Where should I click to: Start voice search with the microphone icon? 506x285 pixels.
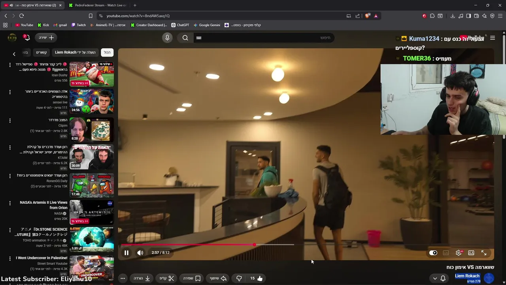(x=167, y=38)
